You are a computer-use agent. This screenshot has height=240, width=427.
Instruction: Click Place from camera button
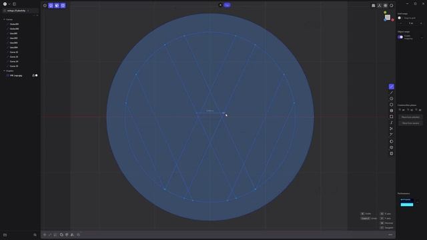coord(410,123)
